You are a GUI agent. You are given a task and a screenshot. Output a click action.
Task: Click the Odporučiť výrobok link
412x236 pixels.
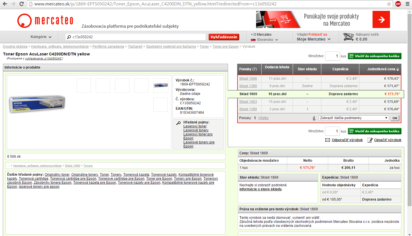[x=347, y=140]
